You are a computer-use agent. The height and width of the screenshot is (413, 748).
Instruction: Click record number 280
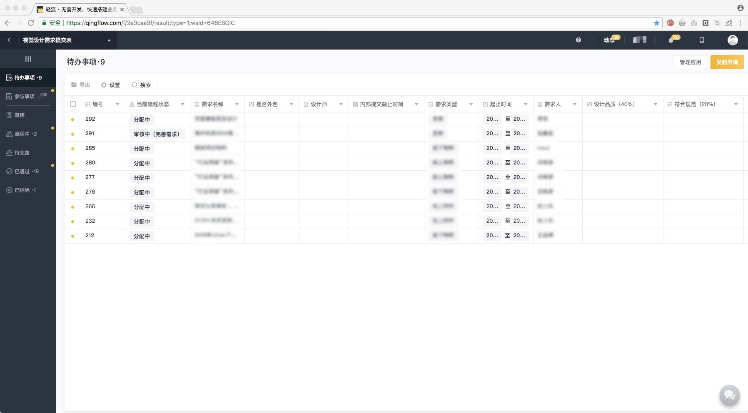[90, 162]
